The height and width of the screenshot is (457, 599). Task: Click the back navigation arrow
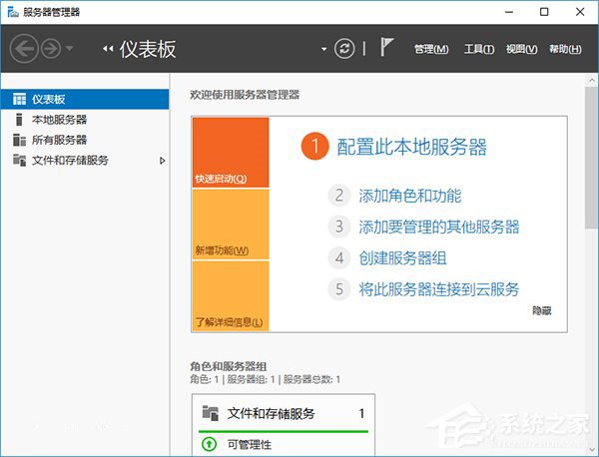24,49
